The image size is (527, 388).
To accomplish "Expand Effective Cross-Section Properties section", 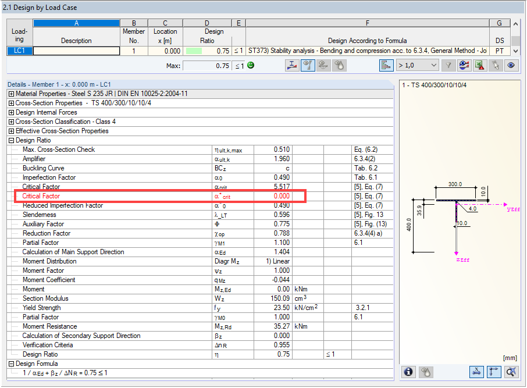I will click(x=12, y=131).
